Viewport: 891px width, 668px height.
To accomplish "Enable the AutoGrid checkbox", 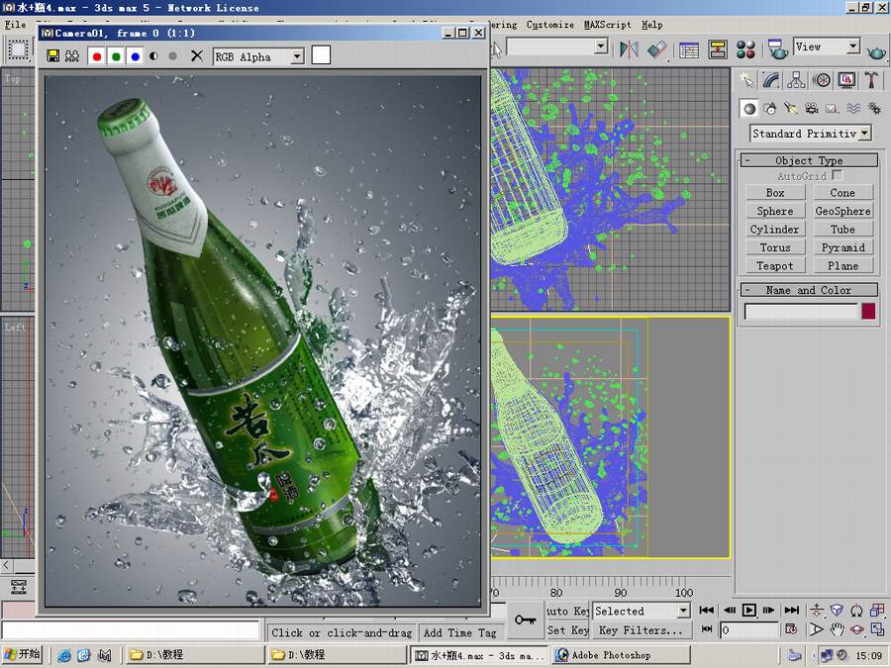I will pos(838,175).
